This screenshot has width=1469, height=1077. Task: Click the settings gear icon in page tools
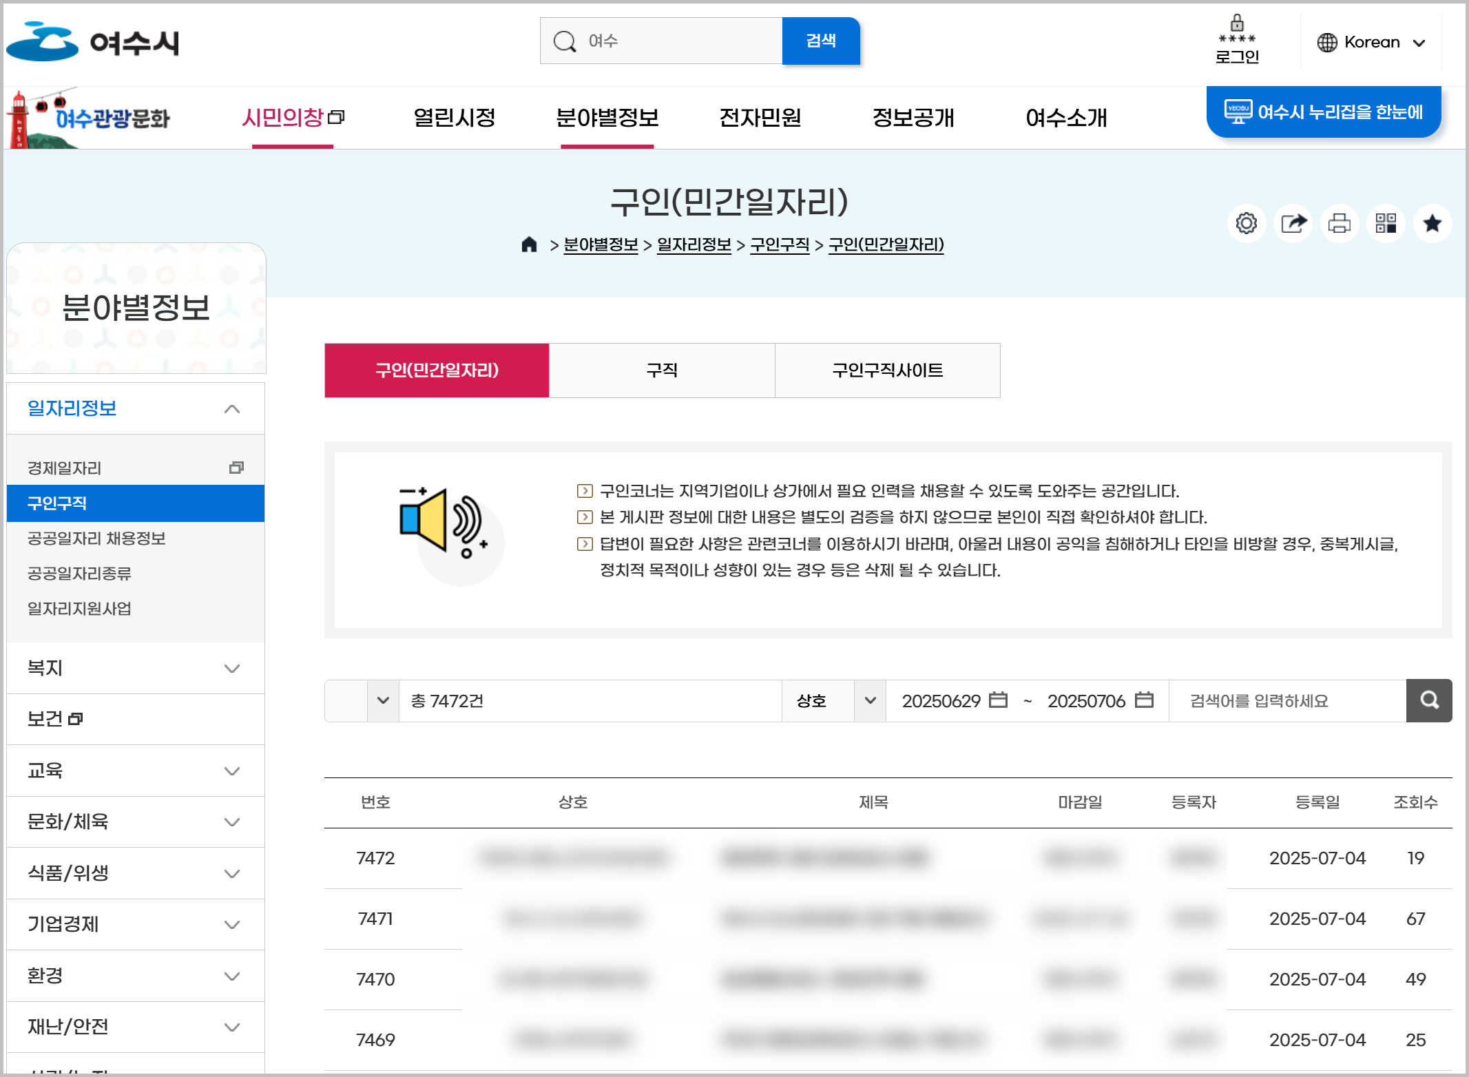click(1246, 223)
